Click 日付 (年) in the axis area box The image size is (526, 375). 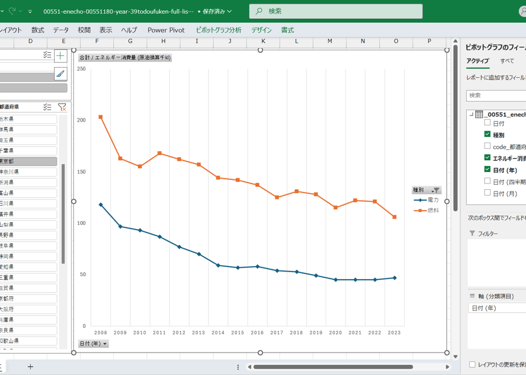tap(497, 308)
